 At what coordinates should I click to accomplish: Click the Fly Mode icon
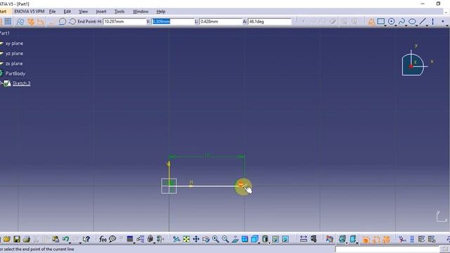click(x=176, y=239)
